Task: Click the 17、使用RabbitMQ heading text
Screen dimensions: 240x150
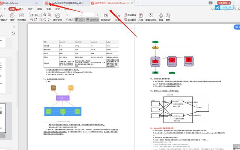Action: pos(164,91)
